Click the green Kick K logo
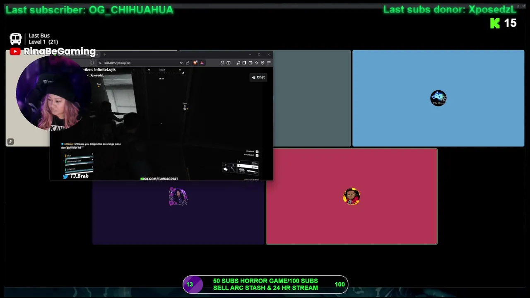 495,23
